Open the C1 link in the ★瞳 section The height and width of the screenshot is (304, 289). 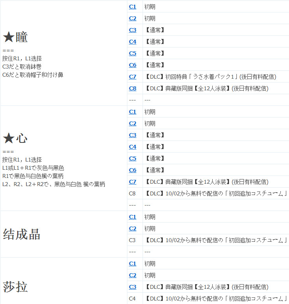(132, 7)
